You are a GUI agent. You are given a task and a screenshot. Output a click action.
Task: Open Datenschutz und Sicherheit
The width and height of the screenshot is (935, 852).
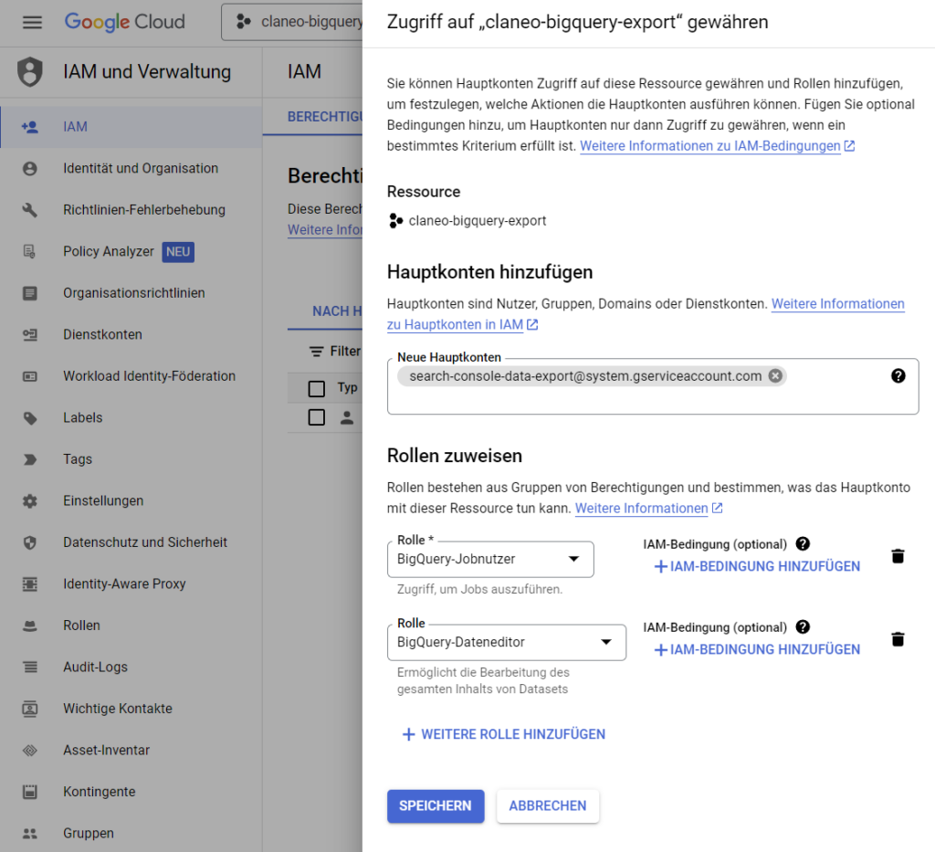click(145, 542)
